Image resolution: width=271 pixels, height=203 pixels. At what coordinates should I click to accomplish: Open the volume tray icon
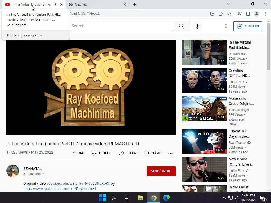237,198
